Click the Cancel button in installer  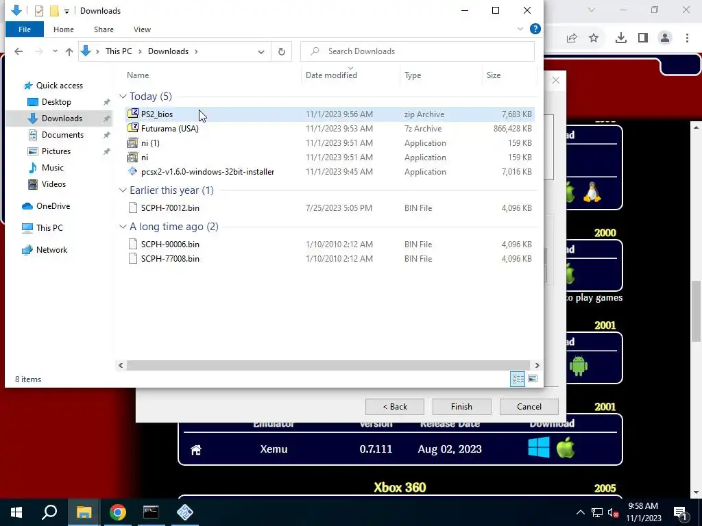click(x=529, y=407)
